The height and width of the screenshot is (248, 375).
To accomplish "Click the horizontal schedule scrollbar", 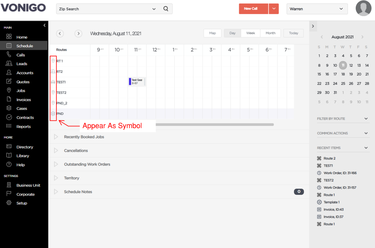I will tap(215, 125).
